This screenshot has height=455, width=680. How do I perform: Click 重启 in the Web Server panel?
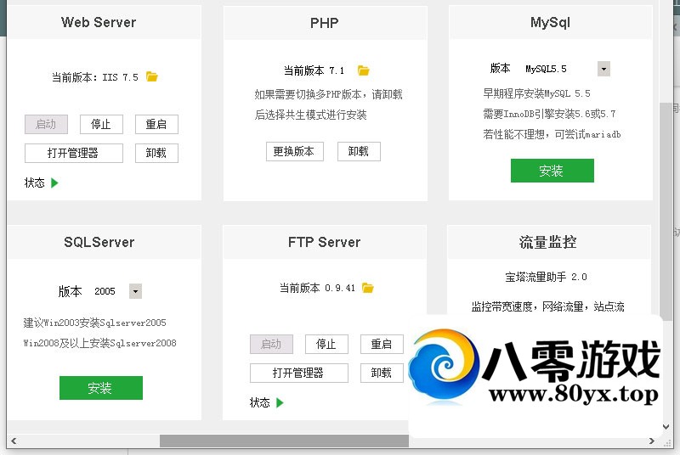[156, 124]
